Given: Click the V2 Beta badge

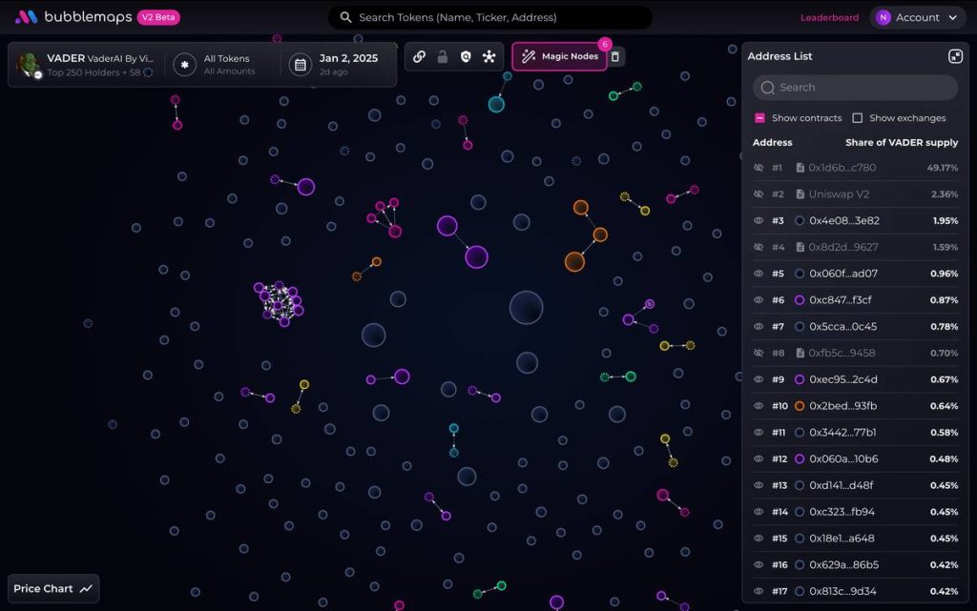Looking at the screenshot, I should click(x=158, y=17).
